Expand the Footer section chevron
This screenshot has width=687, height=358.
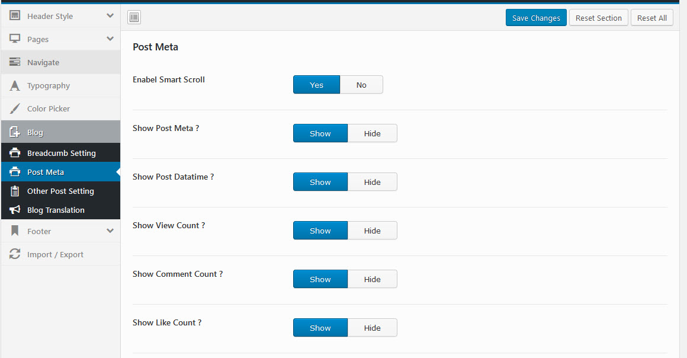[x=110, y=231]
